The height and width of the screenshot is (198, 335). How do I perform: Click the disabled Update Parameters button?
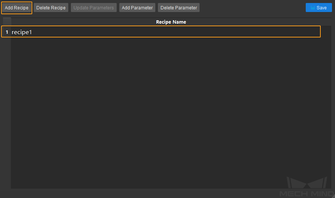click(x=93, y=8)
